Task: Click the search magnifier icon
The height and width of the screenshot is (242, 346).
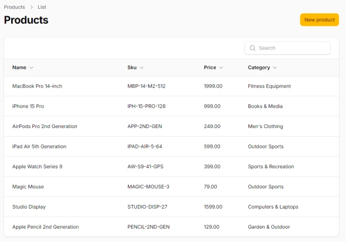Action: [252, 48]
